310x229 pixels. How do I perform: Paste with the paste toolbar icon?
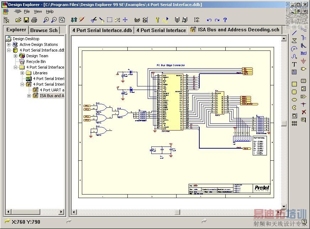(x=102, y=20)
